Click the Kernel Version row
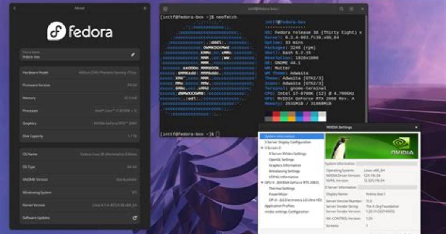This screenshot has width=446, height=234. [x=80, y=205]
